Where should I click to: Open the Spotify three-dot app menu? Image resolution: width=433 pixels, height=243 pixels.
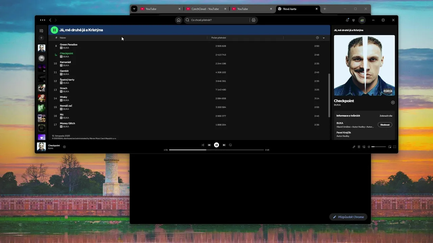point(42,20)
